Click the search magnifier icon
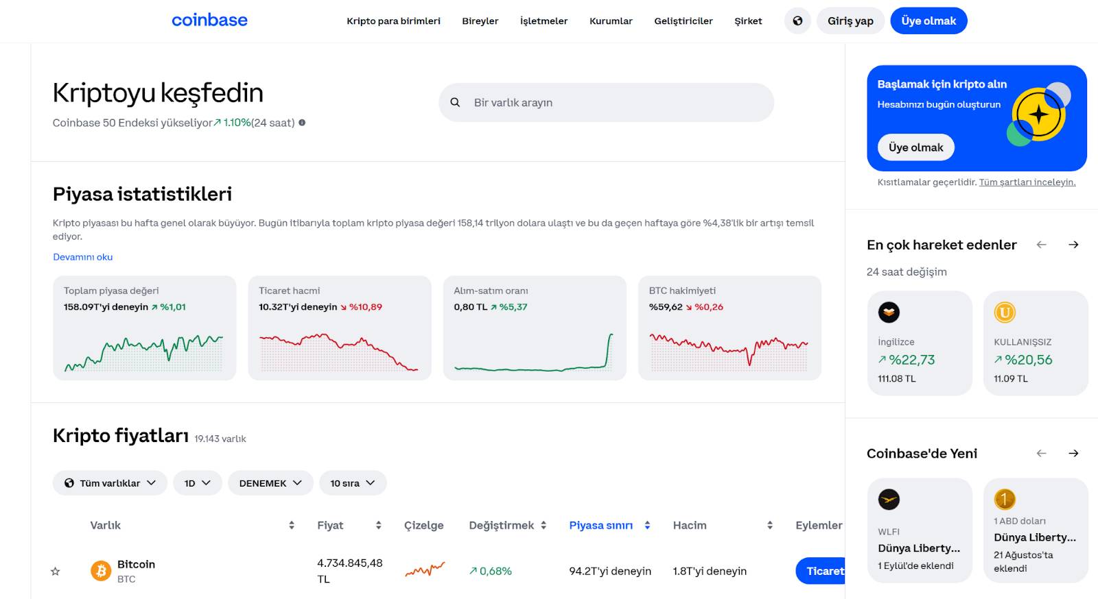The width and height of the screenshot is (1098, 599). (x=455, y=102)
